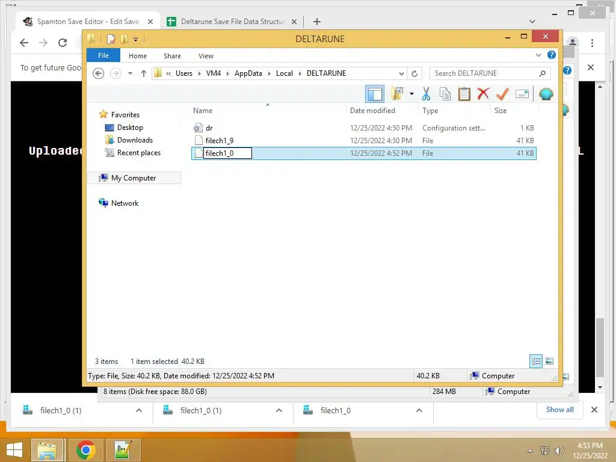
Task: Open Downloads in the navigation pane
Action: [135, 140]
